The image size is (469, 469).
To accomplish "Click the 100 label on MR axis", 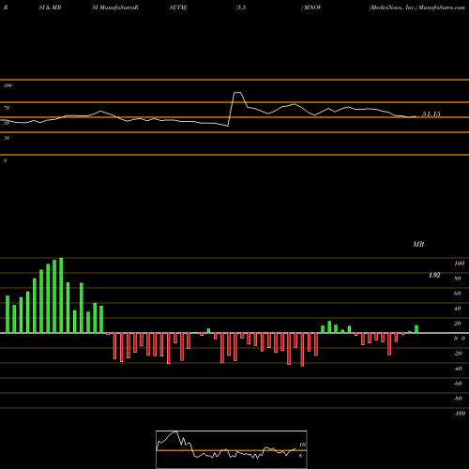I will (x=459, y=264).
